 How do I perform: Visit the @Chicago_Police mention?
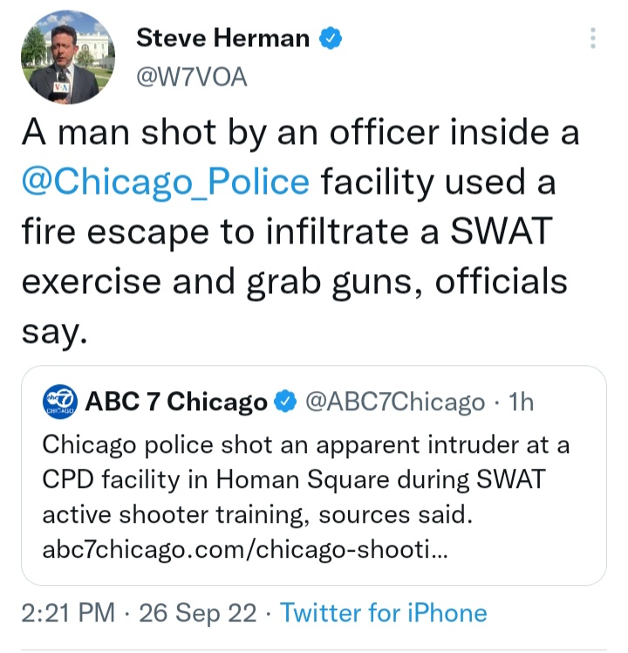(x=165, y=182)
